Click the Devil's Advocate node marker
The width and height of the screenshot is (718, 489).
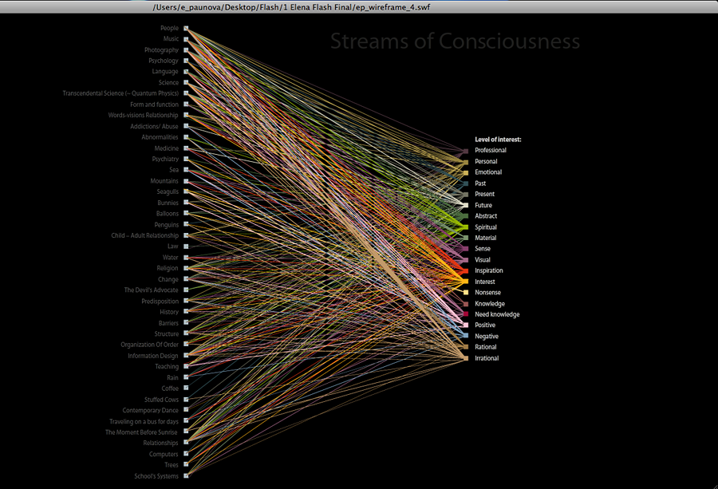tap(186, 290)
